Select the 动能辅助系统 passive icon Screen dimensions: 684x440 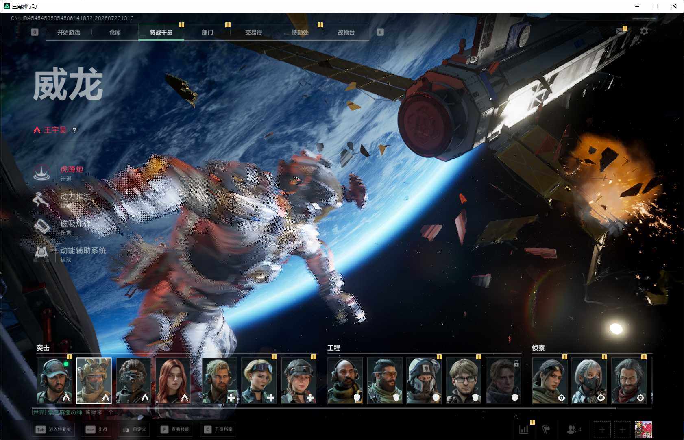(x=41, y=254)
